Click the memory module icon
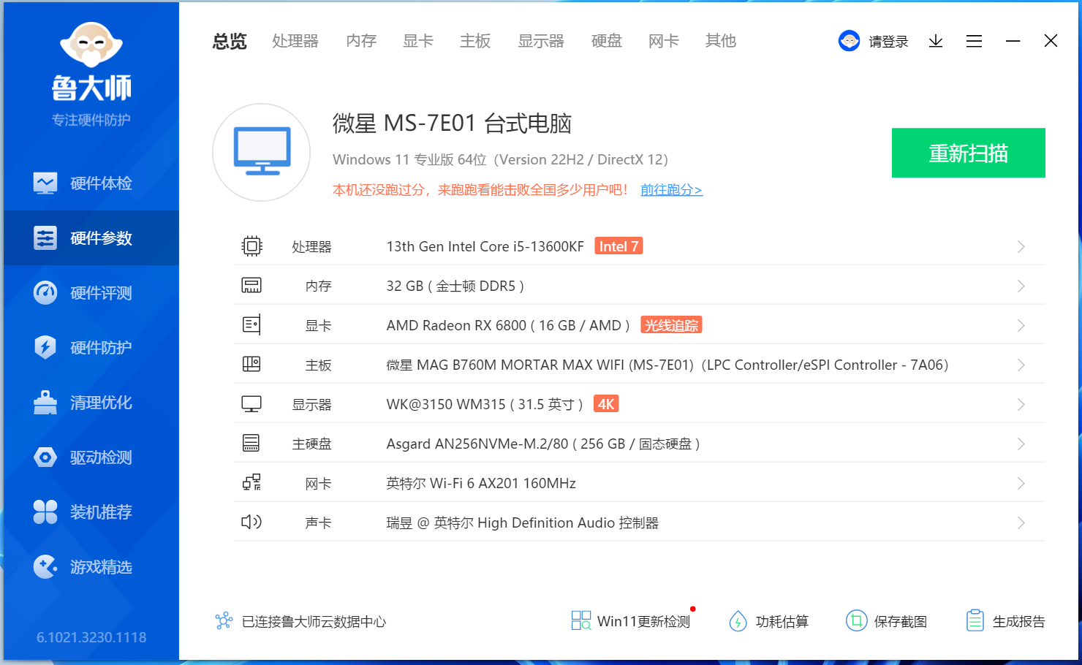This screenshot has width=1082, height=665. 251,286
